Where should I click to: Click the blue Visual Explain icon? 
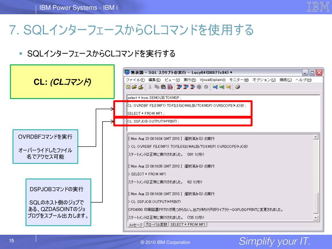tap(215, 87)
